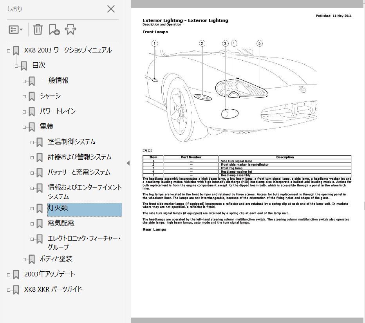Go to the 一般情報 bookmark
The height and width of the screenshot is (323, 365).
pos(55,81)
